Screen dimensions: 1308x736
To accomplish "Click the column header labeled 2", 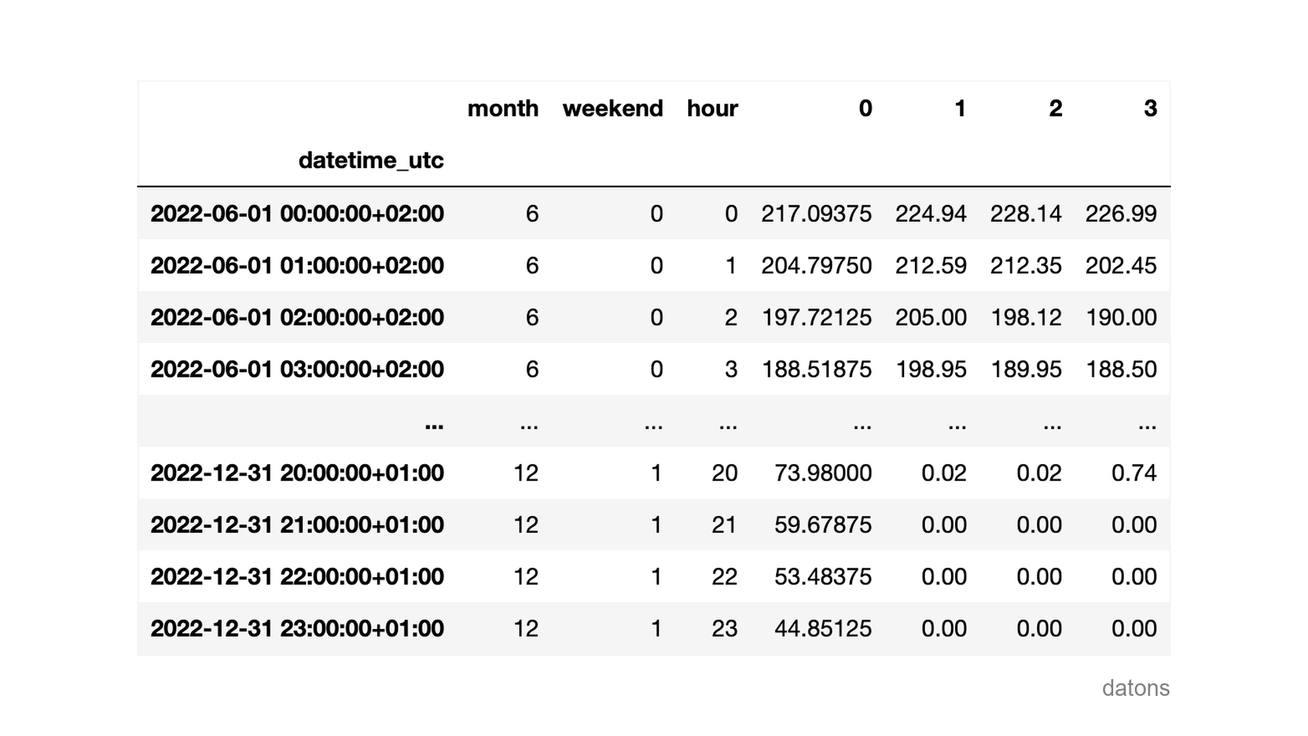I will [x=1055, y=108].
